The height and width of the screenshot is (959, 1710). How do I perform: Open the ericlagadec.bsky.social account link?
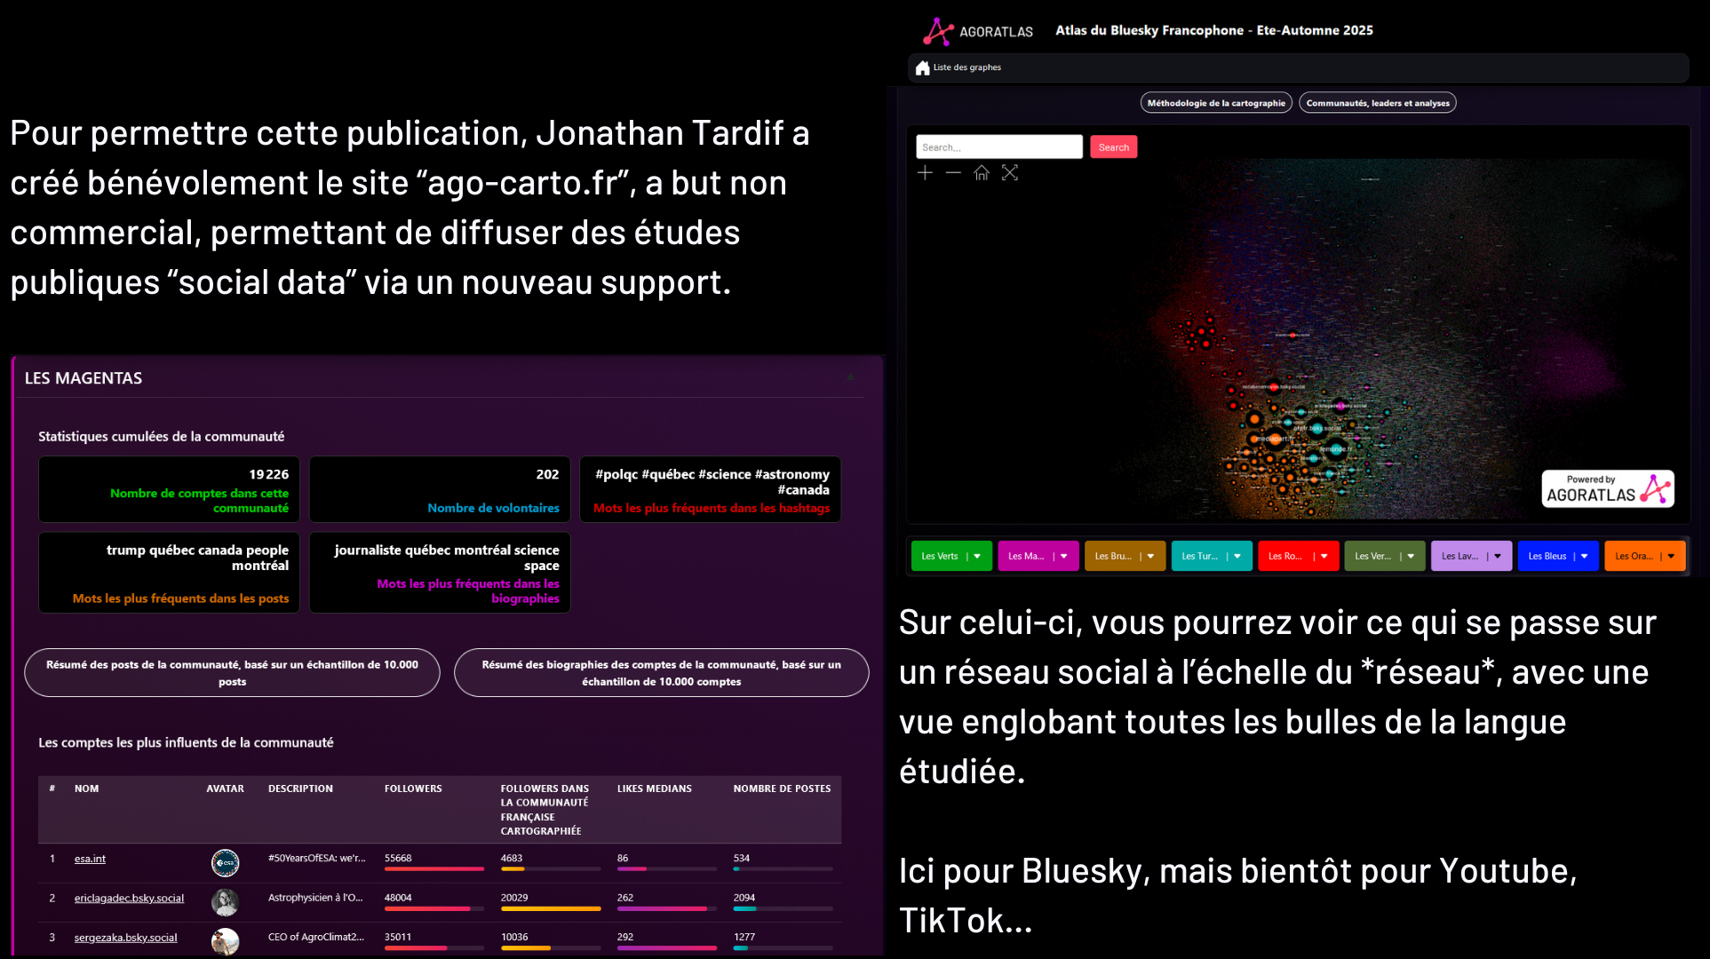point(129,898)
